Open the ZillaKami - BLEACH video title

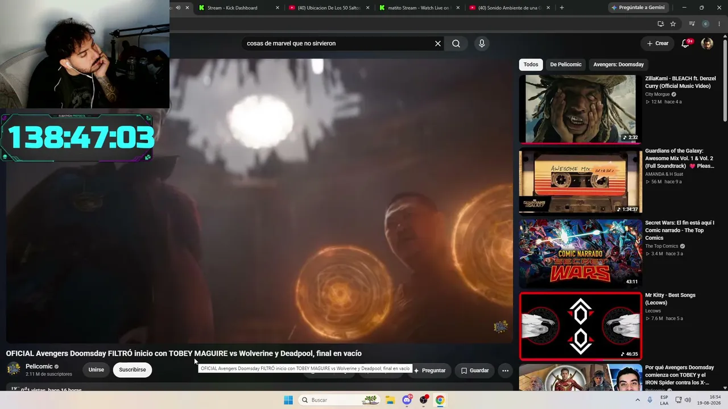[680, 82]
